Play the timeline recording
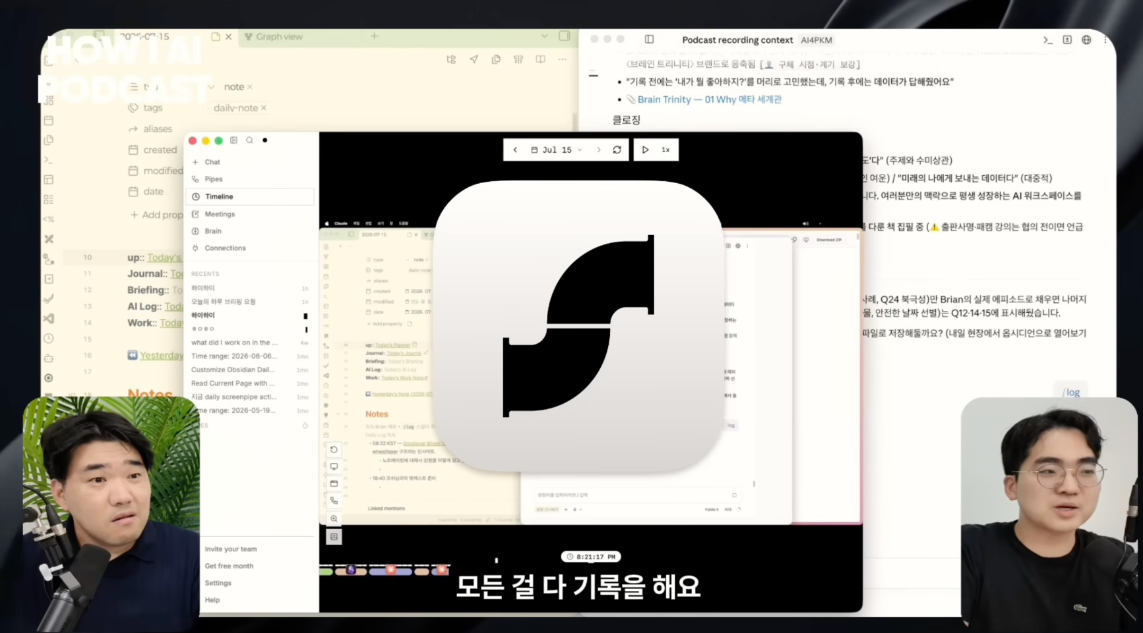Screen dimensions: 1143x633 [645, 150]
